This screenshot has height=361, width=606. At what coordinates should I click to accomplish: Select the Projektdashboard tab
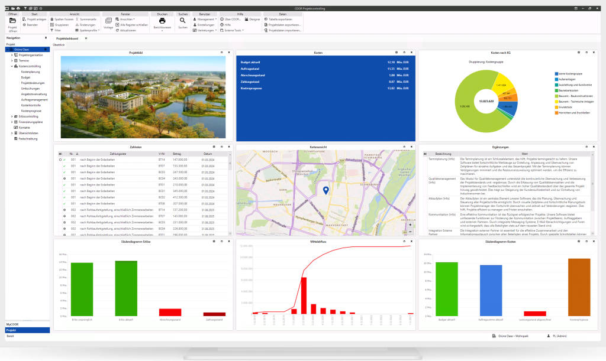[x=67, y=38]
